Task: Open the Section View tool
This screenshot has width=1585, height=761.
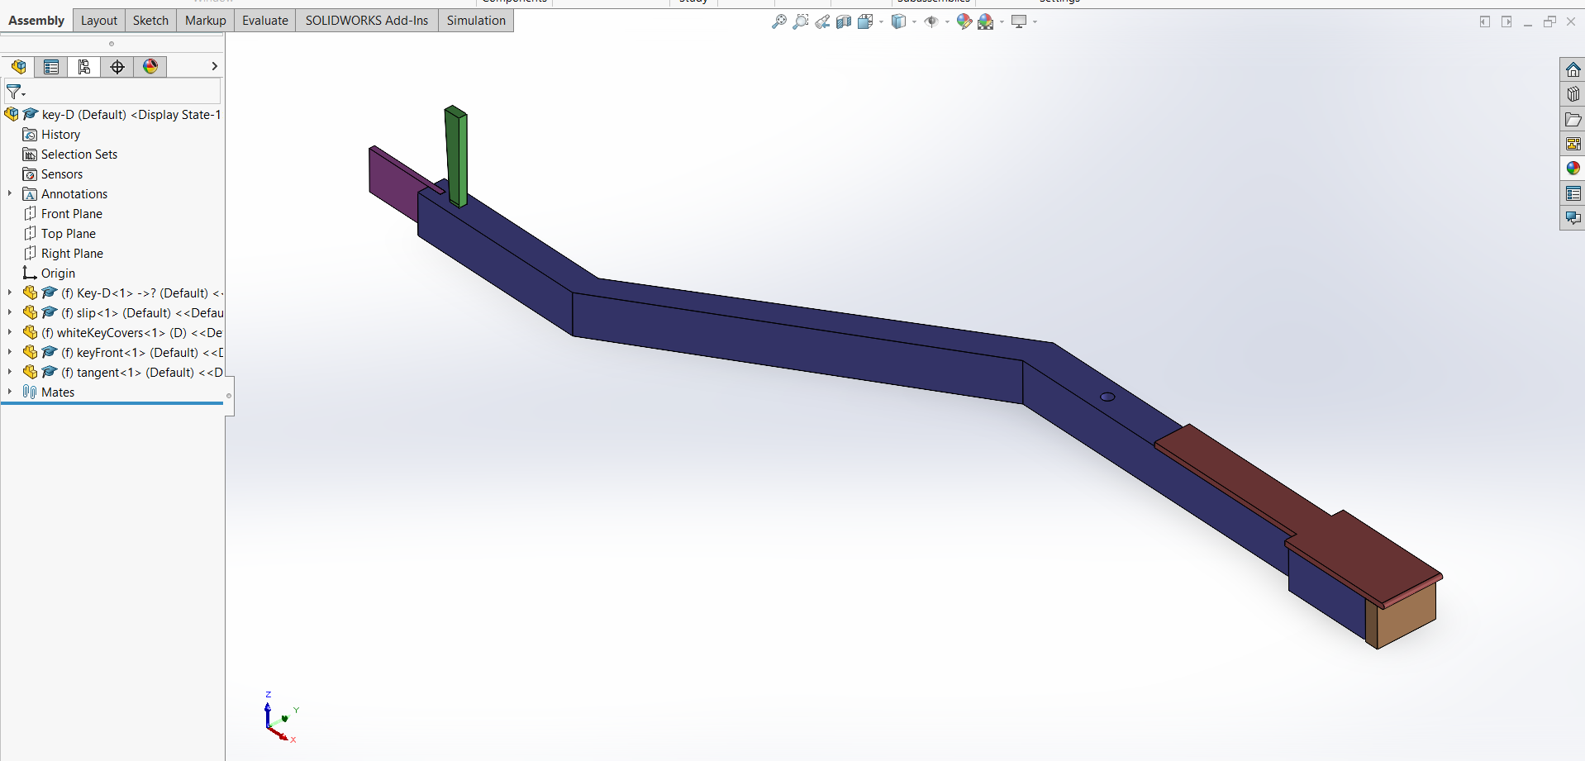Action: tap(844, 22)
